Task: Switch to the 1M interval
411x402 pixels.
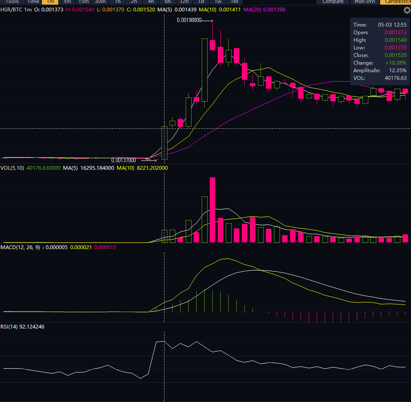Action: [234, 2]
